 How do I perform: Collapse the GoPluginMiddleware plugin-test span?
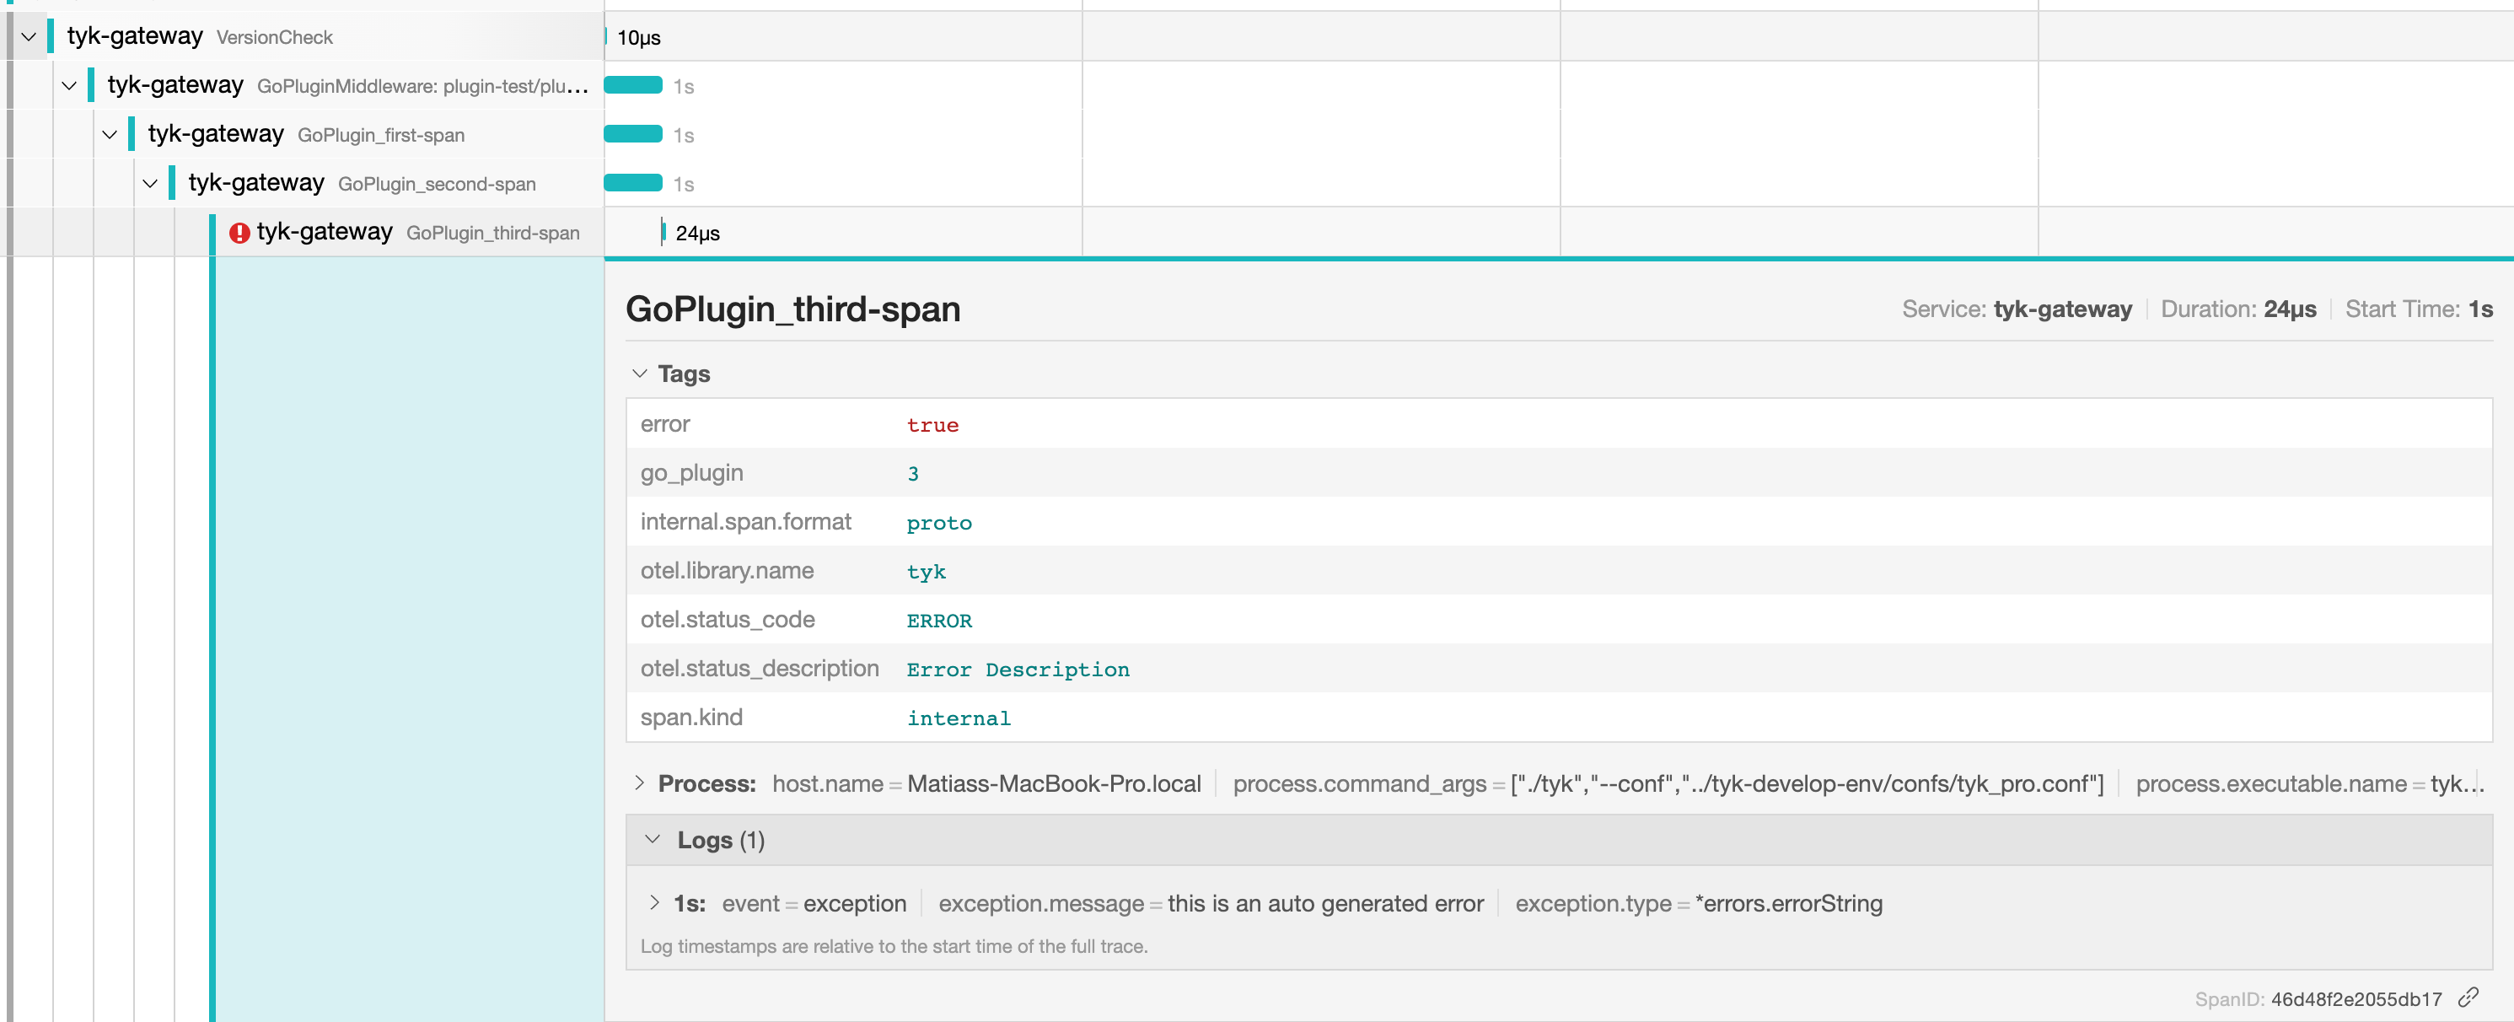[x=68, y=86]
